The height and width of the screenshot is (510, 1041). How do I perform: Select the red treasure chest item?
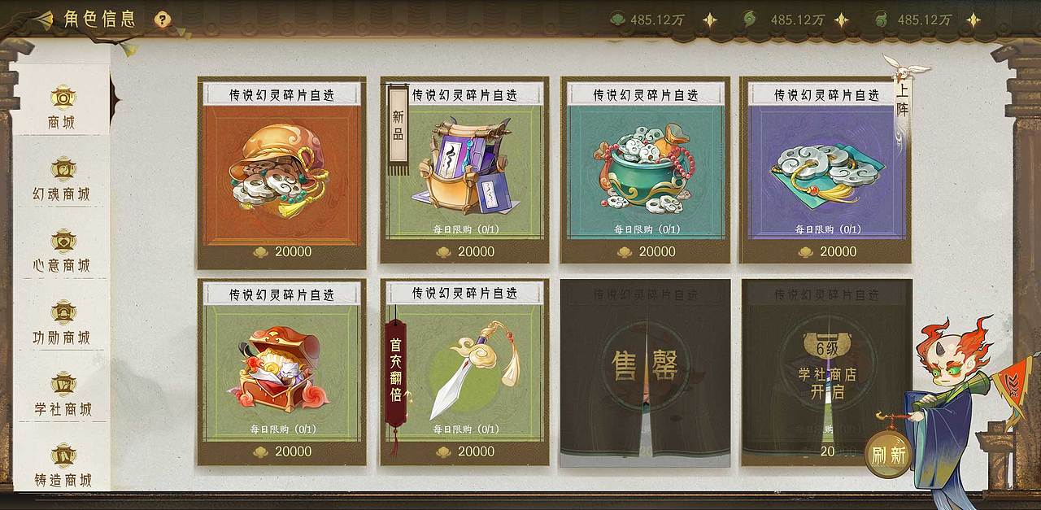[x=281, y=372]
